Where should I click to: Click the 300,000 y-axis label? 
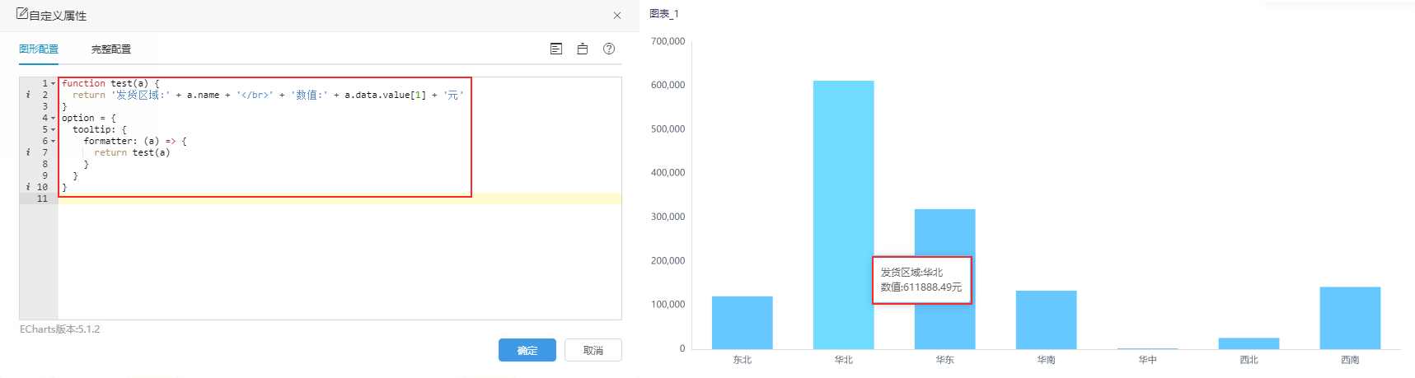668,217
